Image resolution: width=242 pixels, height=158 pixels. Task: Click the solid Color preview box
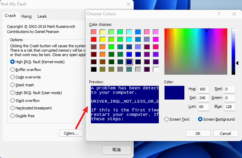pos(174,93)
